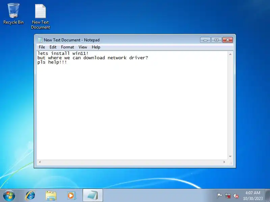Viewport: 270px width, 202px height.
Task: Place cursor in 'pls help!!!' line
Action: click(x=52, y=62)
